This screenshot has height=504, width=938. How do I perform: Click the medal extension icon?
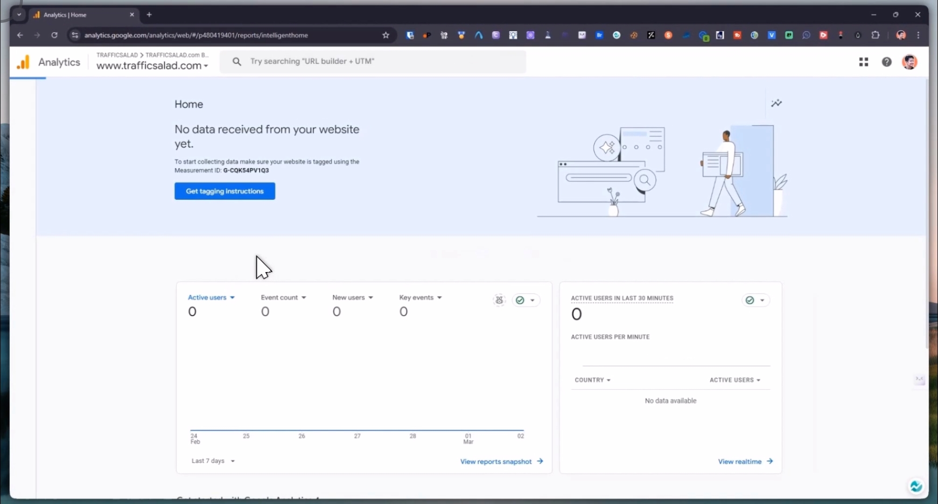pyautogui.click(x=461, y=35)
